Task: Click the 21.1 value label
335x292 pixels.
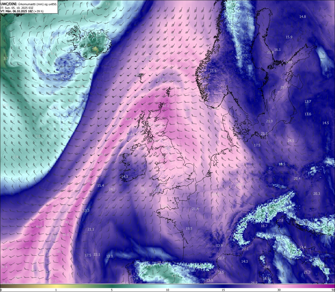Action: click(91, 229)
